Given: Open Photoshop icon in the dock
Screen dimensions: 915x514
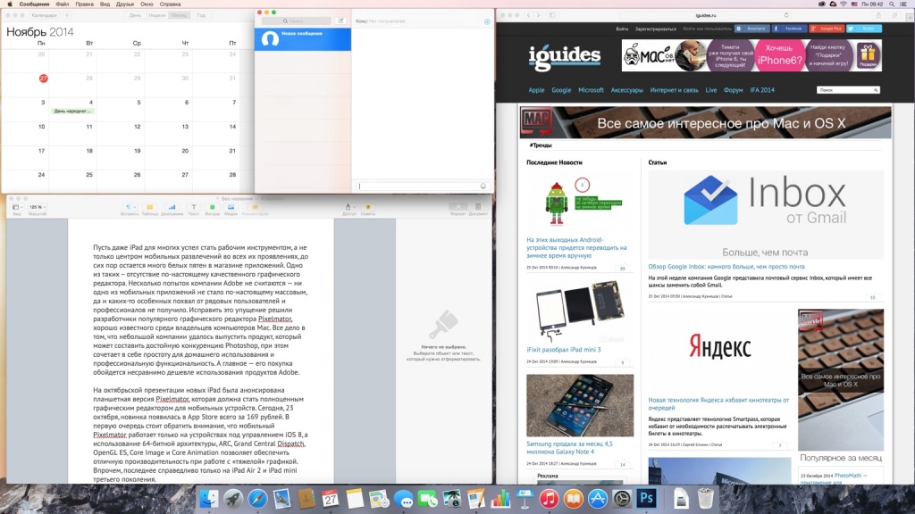Looking at the screenshot, I should 647,499.
